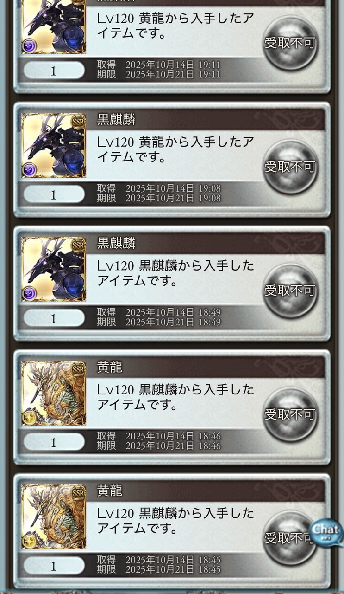This screenshot has height=594, width=344.
Task: Click SSR badge on the 18:49 黒麒麟 item
Action: pyautogui.click(x=78, y=245)
